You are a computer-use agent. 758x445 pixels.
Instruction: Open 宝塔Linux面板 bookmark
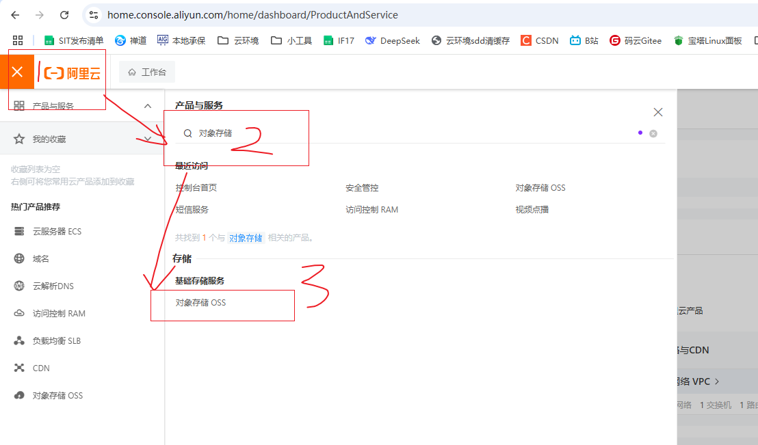(x=707, y=40)
